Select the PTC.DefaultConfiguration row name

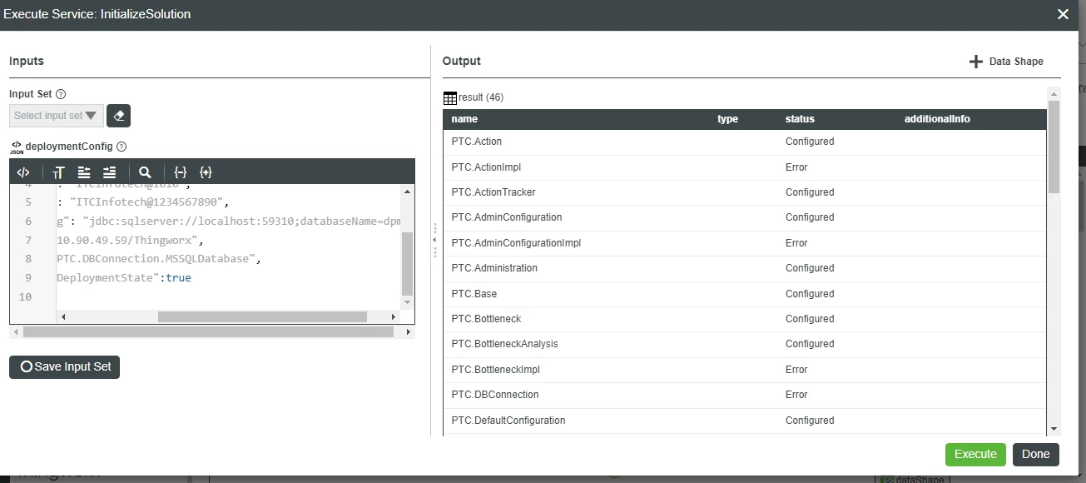point(508,421)
